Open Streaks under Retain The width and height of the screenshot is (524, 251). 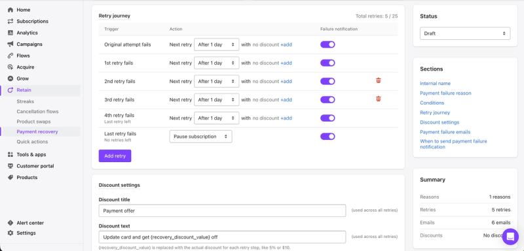pos(26,101)
